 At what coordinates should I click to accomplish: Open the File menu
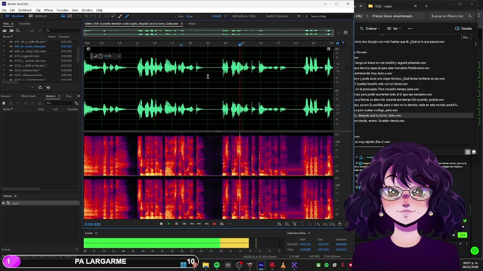[x=4, y=10]
